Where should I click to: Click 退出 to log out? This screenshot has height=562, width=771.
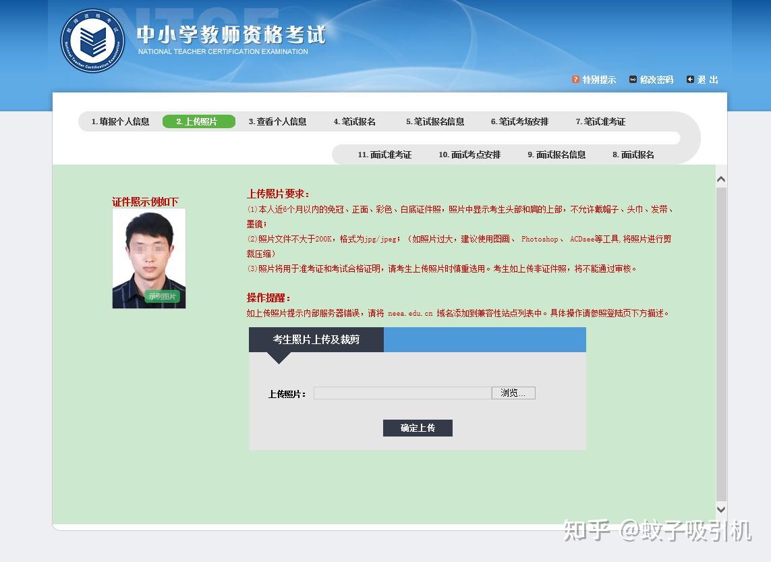pos(706,80)
